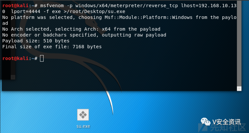Click the 'msfvenom' command word
The width and height of the screenshot is (249, 133).
(x=52, y=6)
